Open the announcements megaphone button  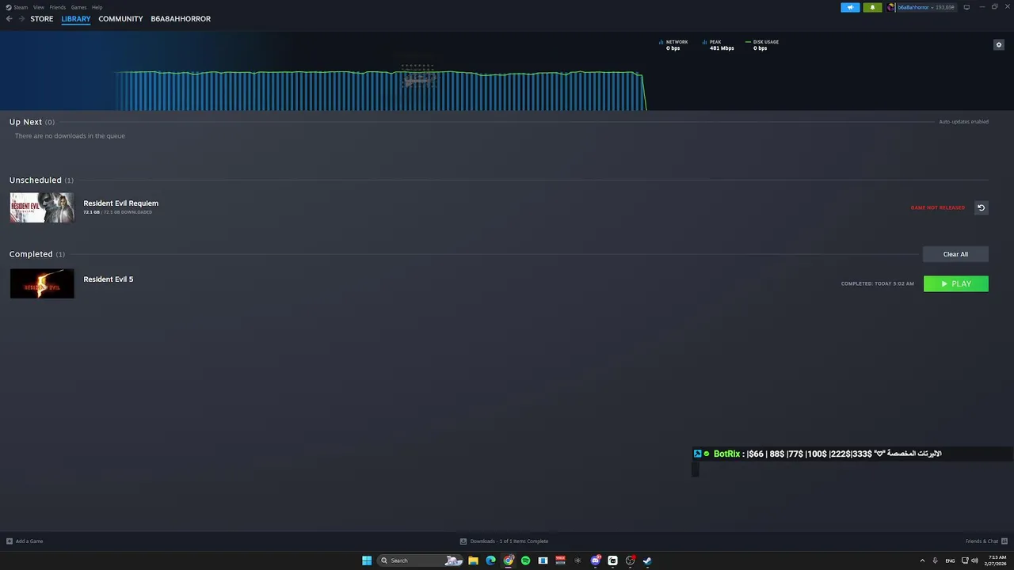[x=850, y=7]
